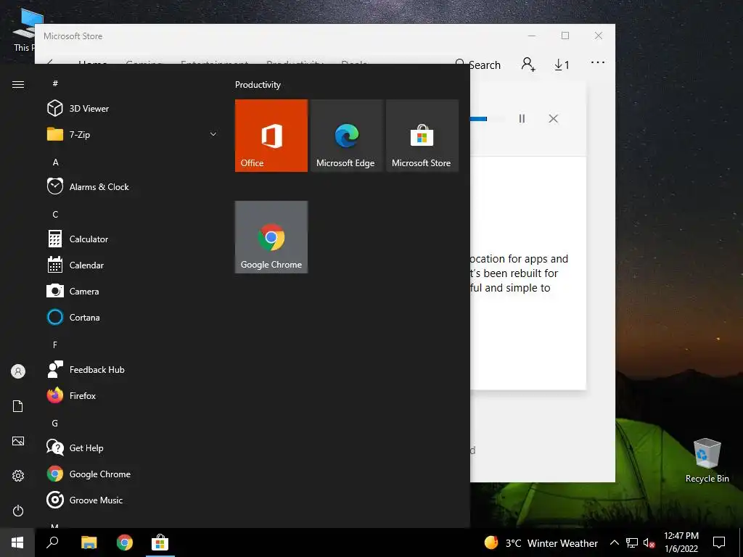Open the notification action center

coord(719,542)
